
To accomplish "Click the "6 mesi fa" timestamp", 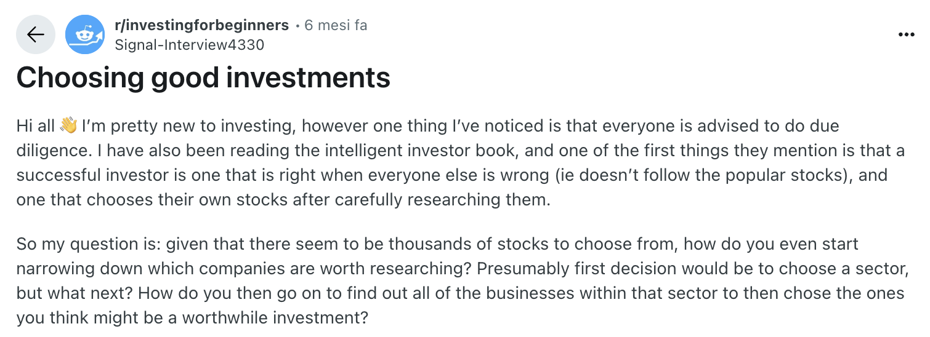I will click(336, 25).
